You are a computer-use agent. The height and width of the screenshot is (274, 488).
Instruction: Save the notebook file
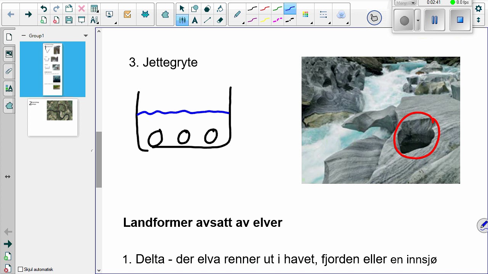coord(69,20)
